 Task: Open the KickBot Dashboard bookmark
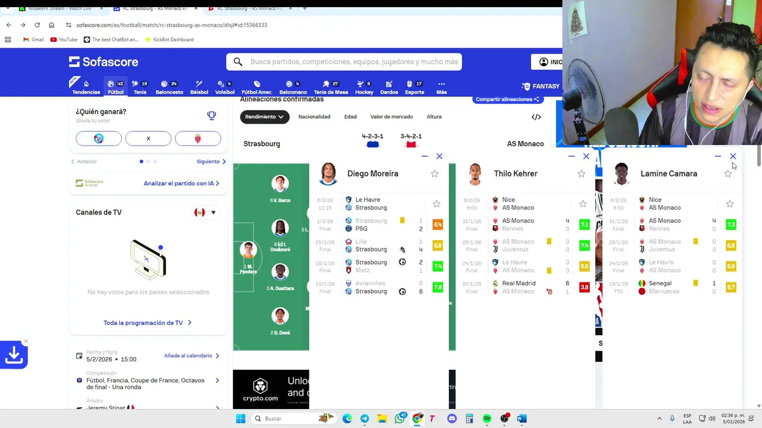tap(168, 39)
